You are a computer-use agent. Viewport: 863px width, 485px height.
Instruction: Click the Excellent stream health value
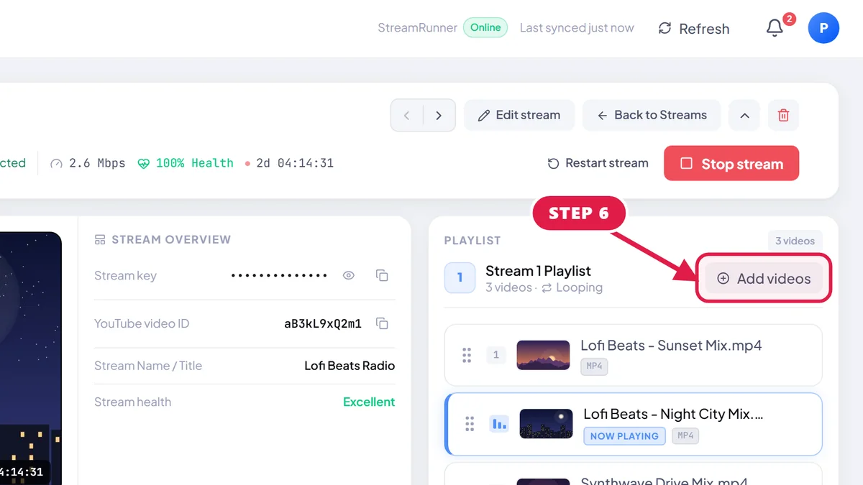click(369, 402)
